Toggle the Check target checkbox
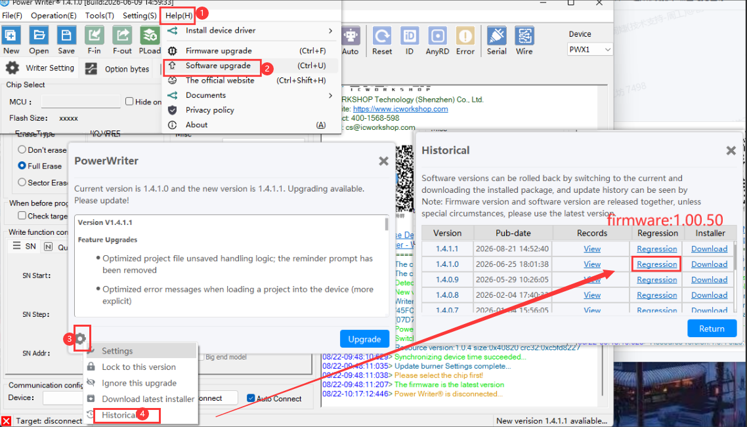The height and width of the screenshot is (427, 747). click(22, 215)
